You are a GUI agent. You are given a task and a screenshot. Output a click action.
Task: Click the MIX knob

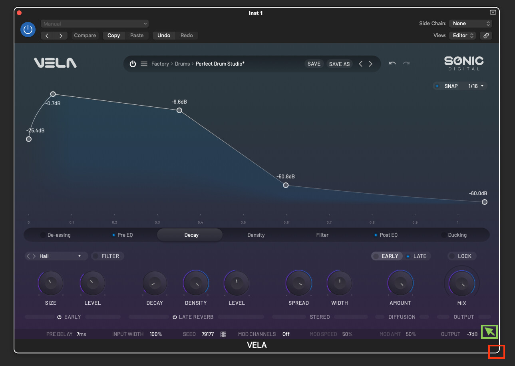coord(461,284)
